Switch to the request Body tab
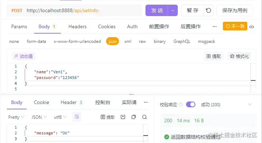This screenshot has width=262, height=143. click(x=47, y=27)
